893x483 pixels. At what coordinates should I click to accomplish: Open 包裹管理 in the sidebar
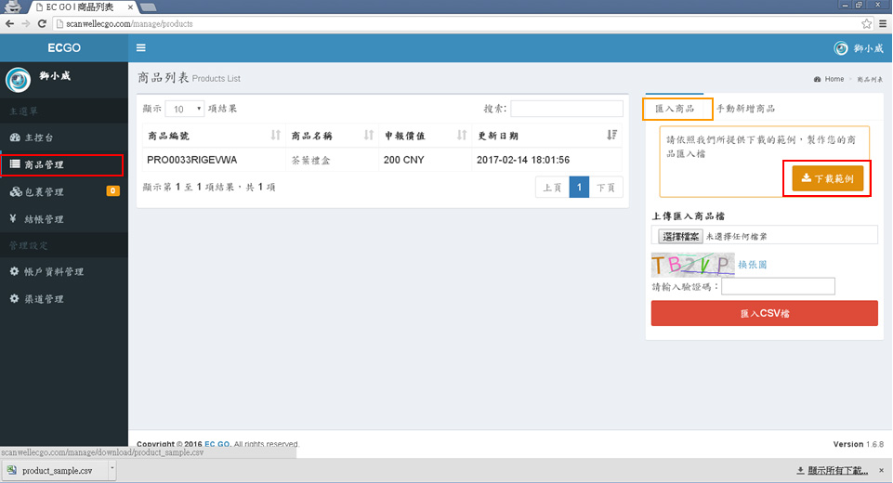44,192
